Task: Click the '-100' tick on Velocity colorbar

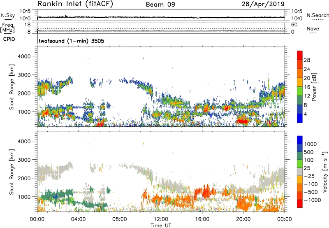Action: click(311, 184)
